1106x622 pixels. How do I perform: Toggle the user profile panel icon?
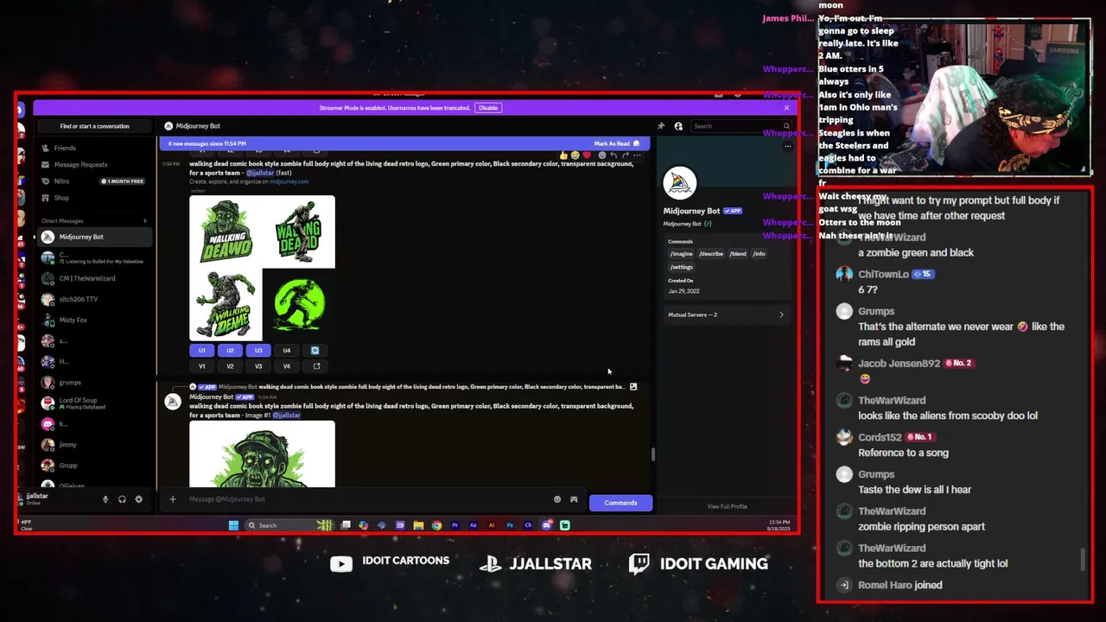point(678,126)
